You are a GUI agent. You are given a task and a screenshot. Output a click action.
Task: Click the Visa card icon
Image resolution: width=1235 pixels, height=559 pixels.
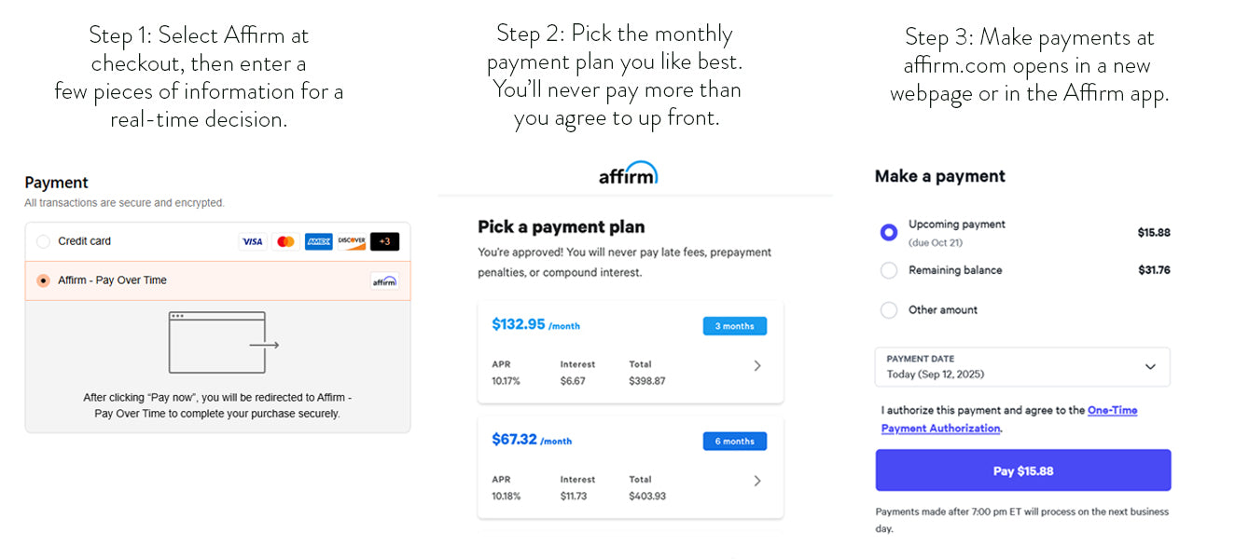(252, 242)
